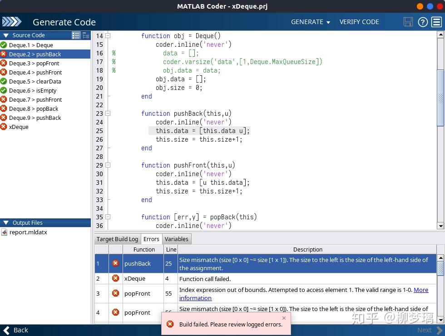
Task: Select the pushBack error cell in row 1
Action: coord(143,263)
